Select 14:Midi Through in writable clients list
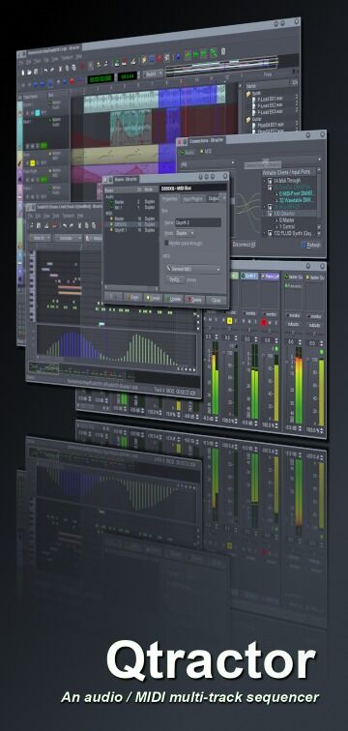348x731 pixels. coord(287,180)
